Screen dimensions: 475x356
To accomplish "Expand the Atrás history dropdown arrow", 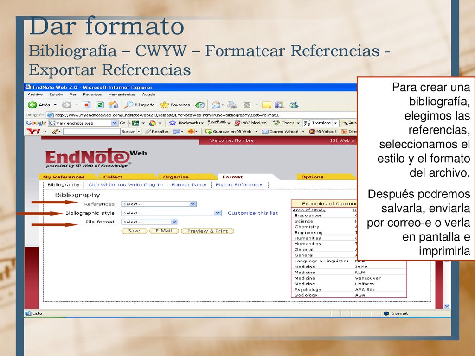I will [x=55, y=105].
